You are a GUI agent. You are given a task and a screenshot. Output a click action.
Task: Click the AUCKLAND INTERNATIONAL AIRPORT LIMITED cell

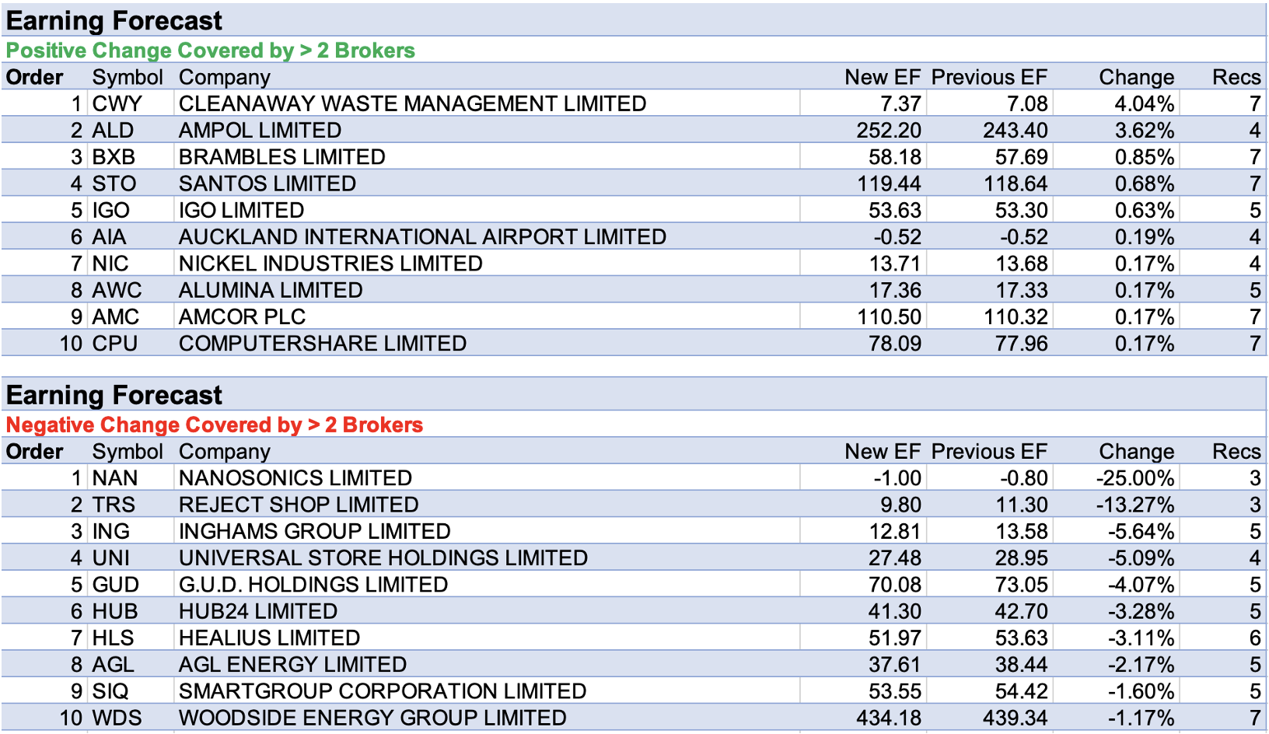coord(422,236)
